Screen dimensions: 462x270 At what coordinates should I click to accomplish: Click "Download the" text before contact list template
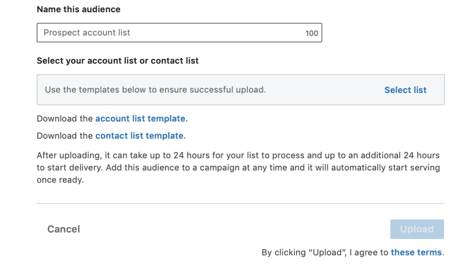(65, 136)
